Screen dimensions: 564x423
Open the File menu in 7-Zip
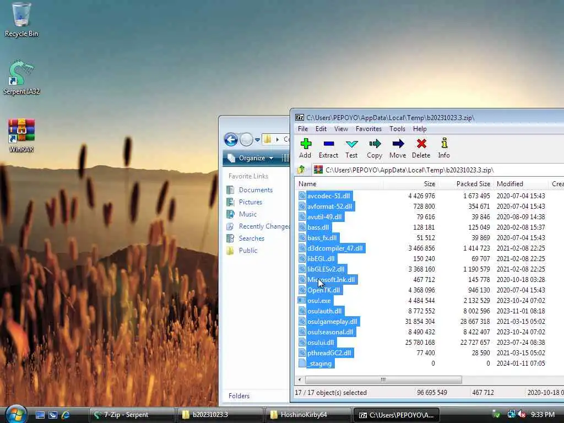[x=303, y=129]
